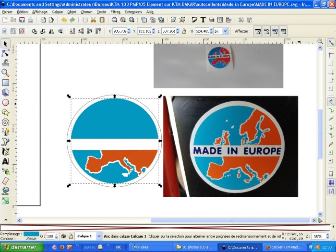The height and width of the screenshot is (252, 336).
Task: Toggle the layer lock icon
Action: (x=70, y=236)
